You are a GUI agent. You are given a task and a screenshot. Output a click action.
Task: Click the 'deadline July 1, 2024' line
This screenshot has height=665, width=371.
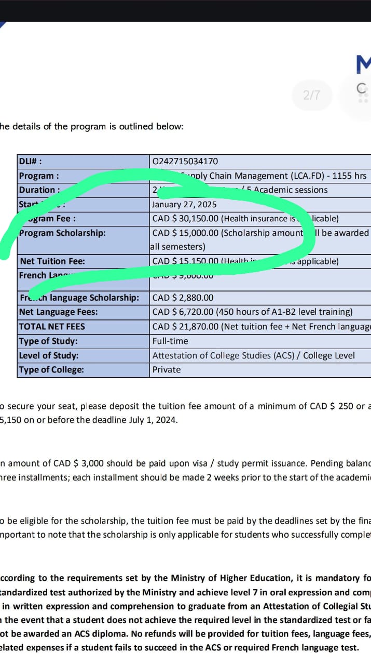[x=89, y=420]
